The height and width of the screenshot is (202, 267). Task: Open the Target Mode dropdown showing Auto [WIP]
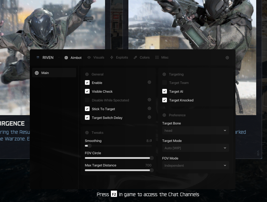click(196, 148)
